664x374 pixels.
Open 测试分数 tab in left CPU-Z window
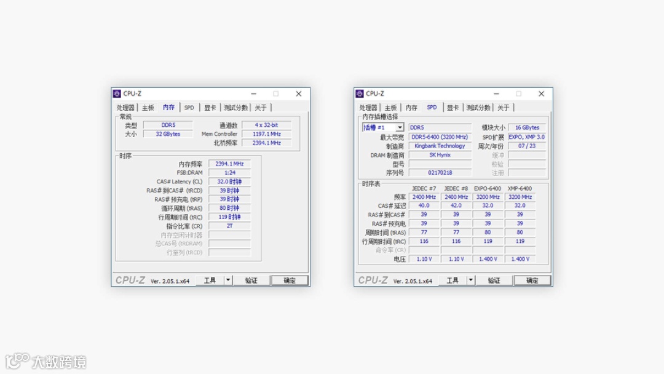coord(235,108)
